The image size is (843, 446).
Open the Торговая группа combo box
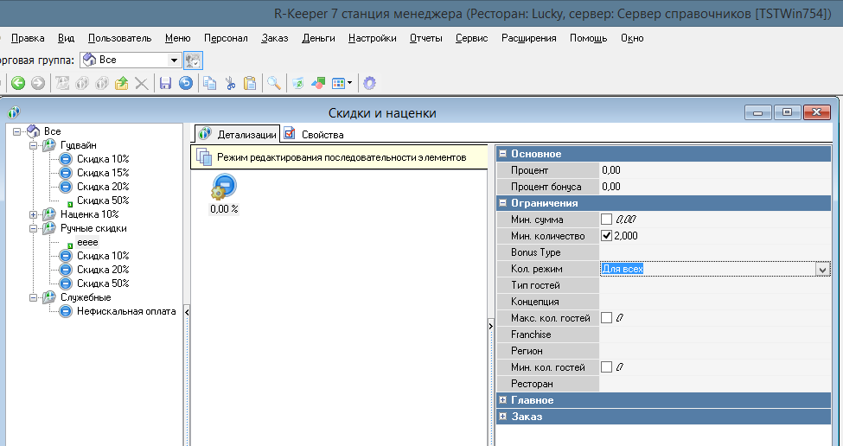coord(174,60)
